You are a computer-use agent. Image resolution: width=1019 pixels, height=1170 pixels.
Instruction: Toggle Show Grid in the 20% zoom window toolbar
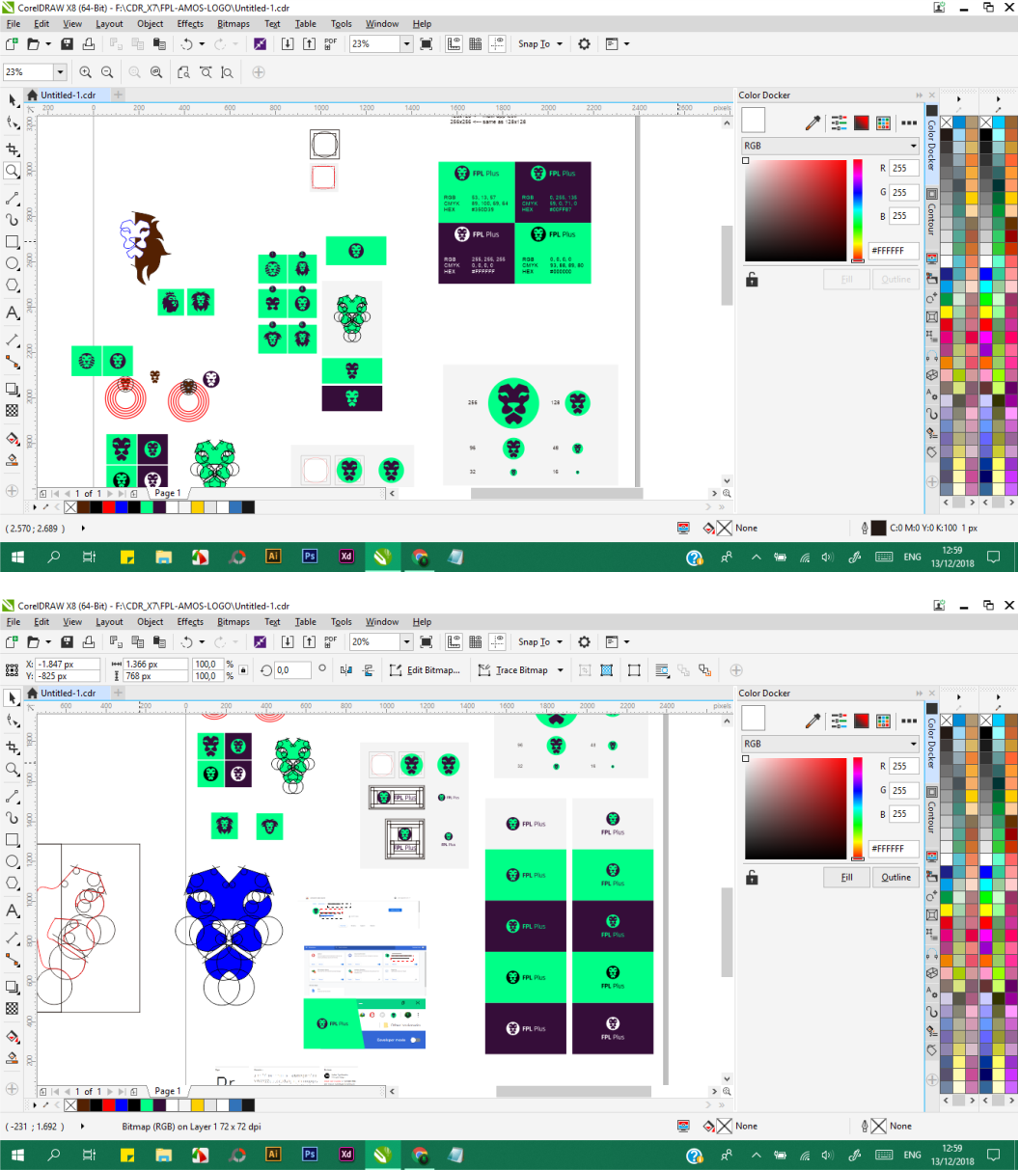tap(476, 641)
